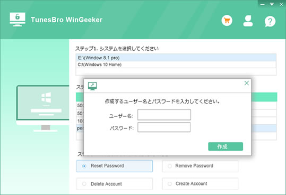
Task: Open the shopping cart purchase icon
Action: [227, 21]
